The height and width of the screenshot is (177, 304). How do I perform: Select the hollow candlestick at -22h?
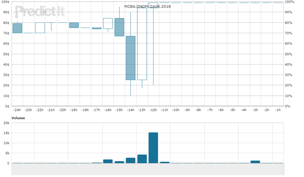[40, 28]
